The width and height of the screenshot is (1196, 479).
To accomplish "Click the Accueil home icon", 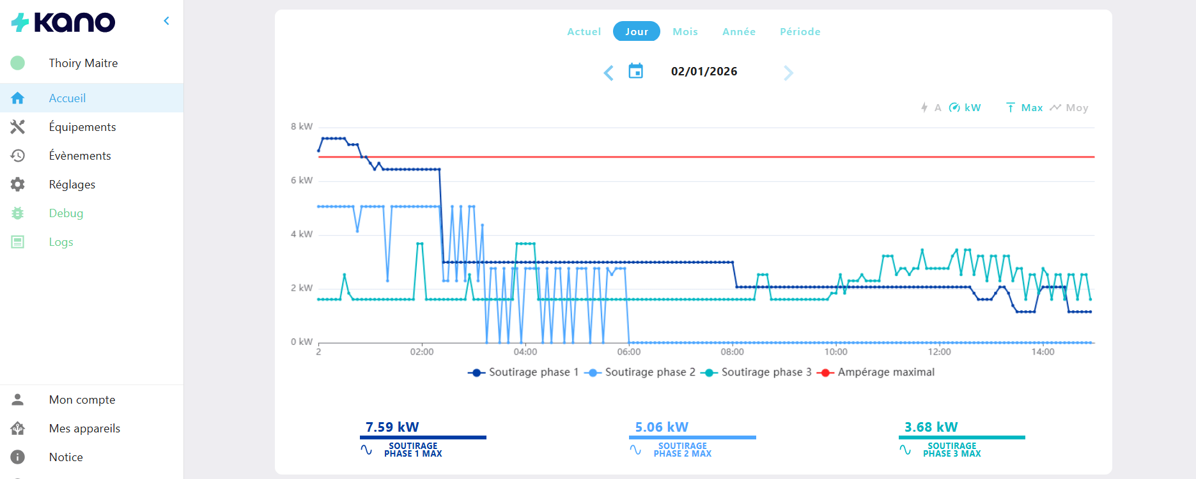I will tap(18, 98).
